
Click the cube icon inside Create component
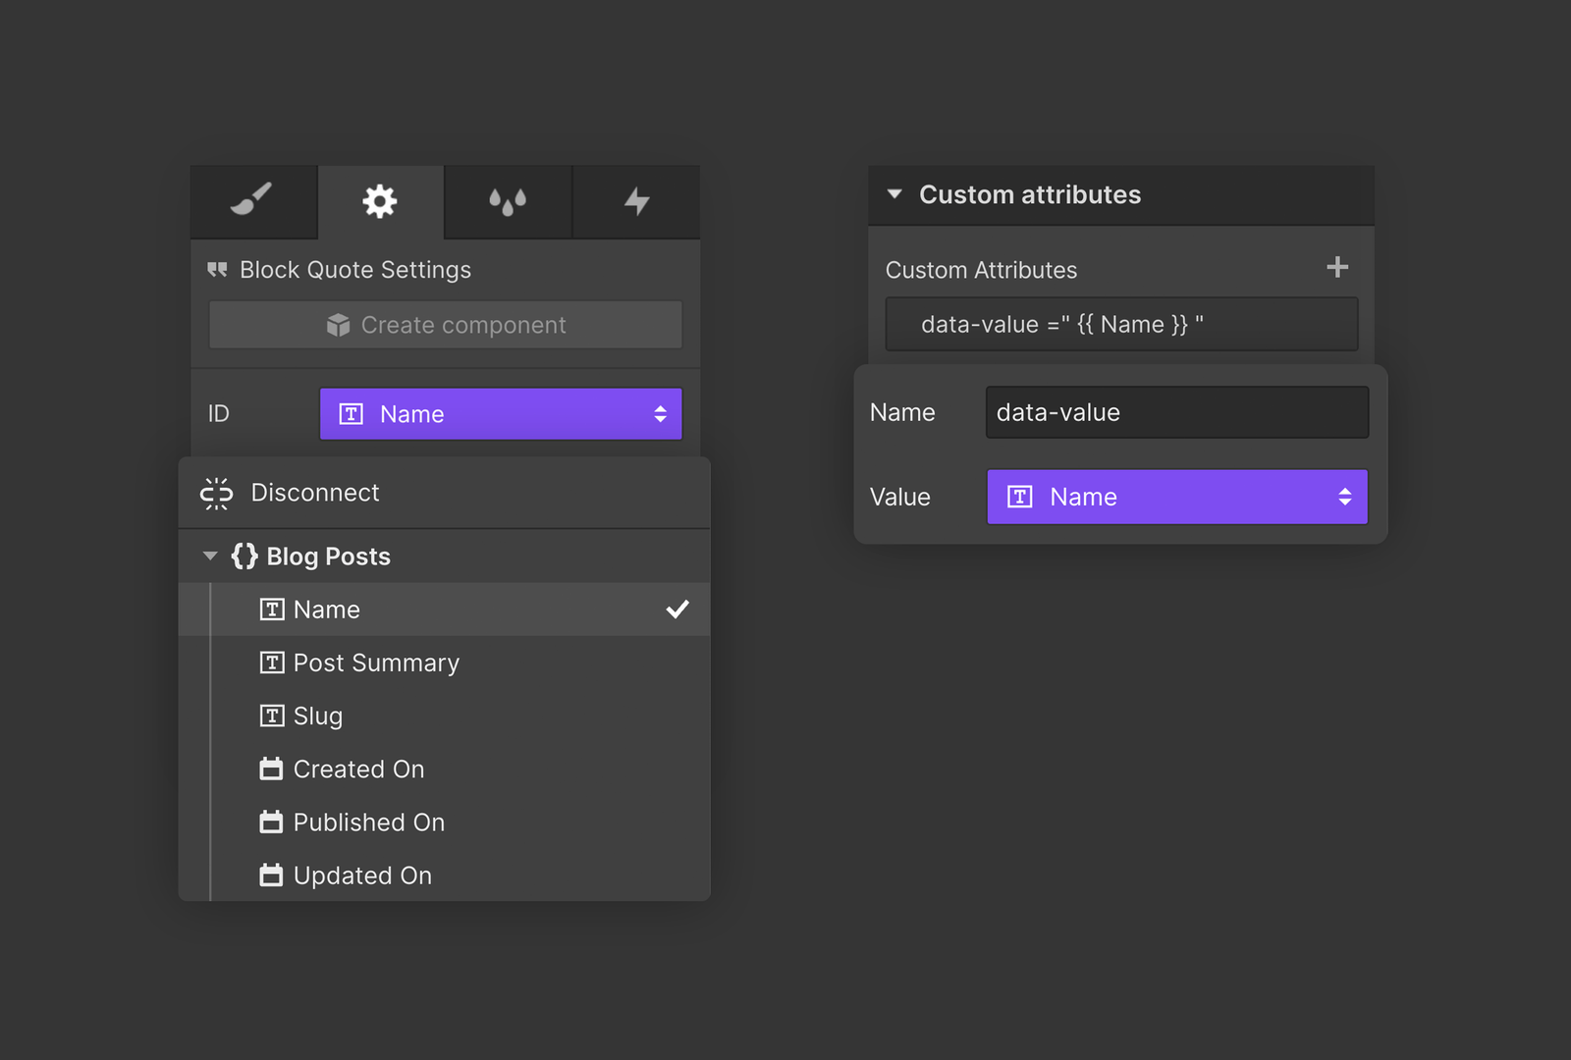(x=338, y=325)
